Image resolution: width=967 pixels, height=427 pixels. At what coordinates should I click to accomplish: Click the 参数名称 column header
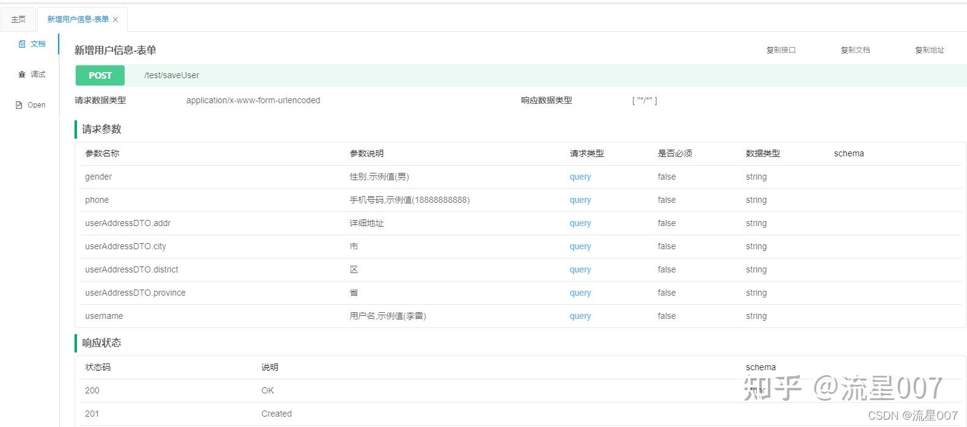(x=102, y=153)
